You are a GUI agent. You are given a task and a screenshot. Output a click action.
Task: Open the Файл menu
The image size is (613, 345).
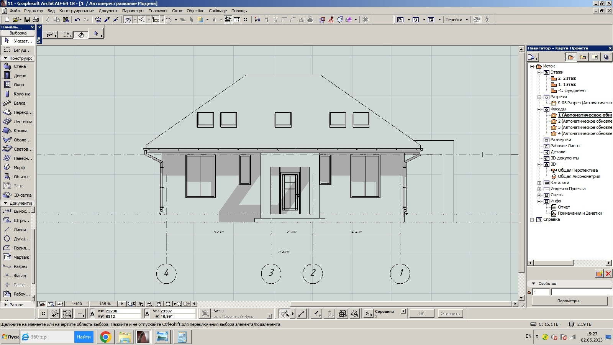point(15,11)
